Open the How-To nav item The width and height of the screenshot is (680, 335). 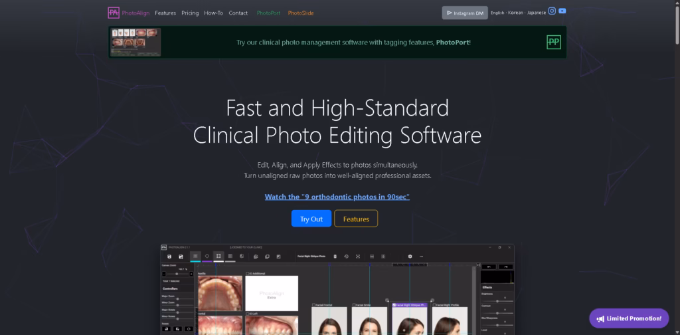pyautogui.click(x=213, y=13)
